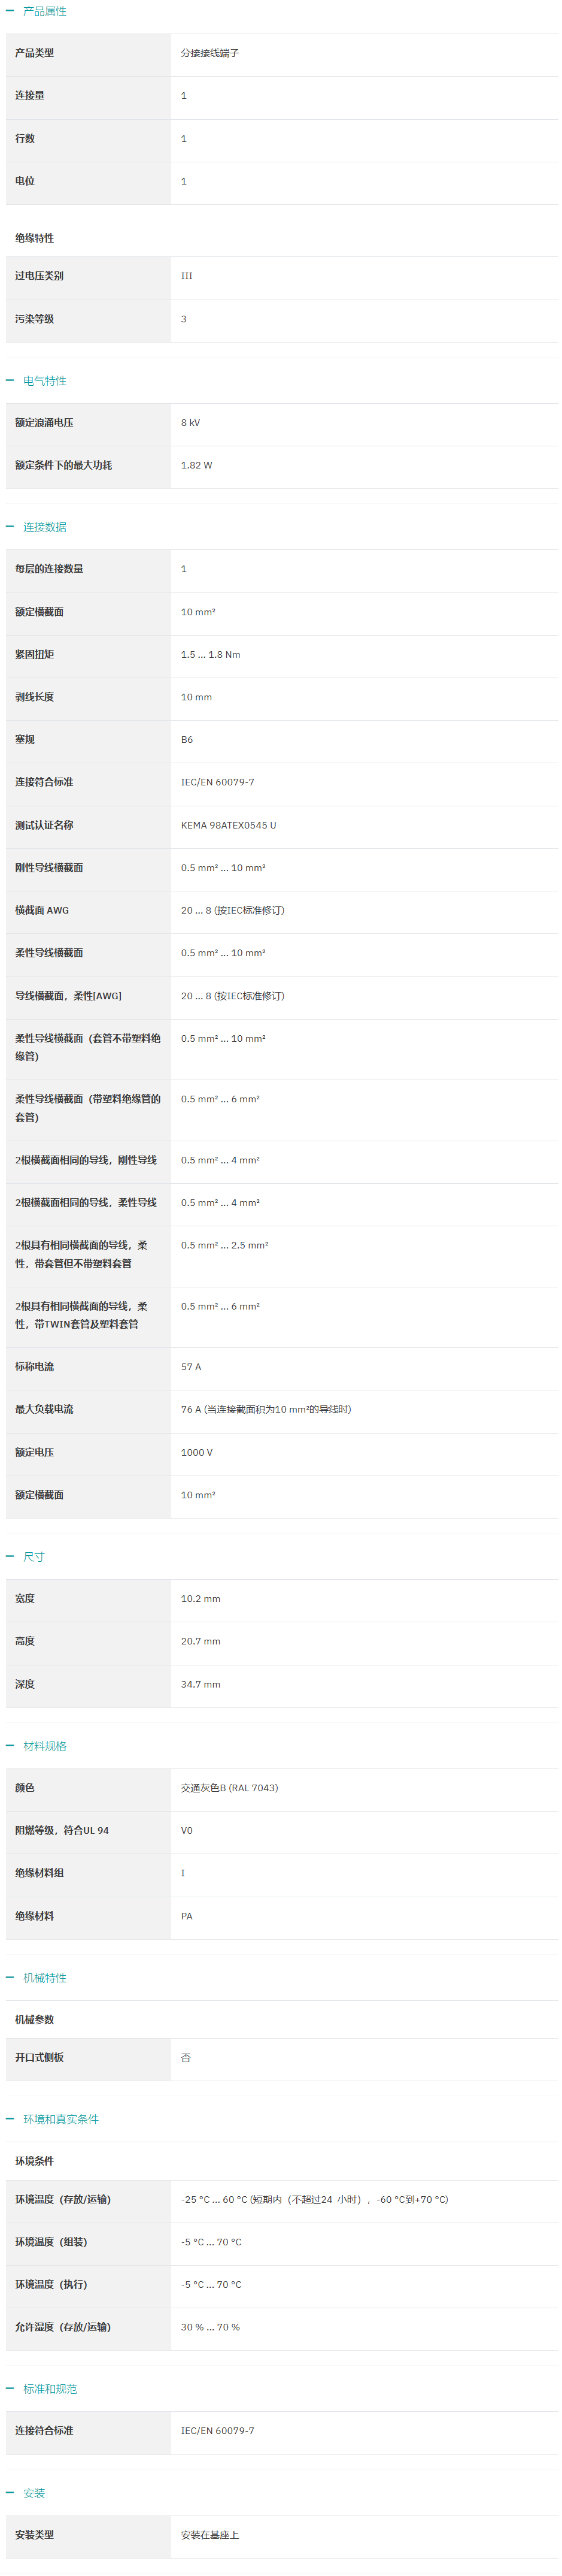This screenshot has height=2576, width=562.
Task: Click the 最大负载电流 label
Action: (x=44, y=1410)
